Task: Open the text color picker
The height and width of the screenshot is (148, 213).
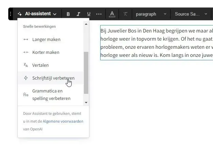Action: [x=112, y=14]
